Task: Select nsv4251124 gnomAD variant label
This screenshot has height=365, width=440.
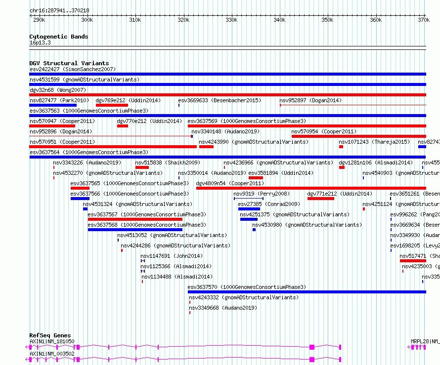Action: pos(401,204)
